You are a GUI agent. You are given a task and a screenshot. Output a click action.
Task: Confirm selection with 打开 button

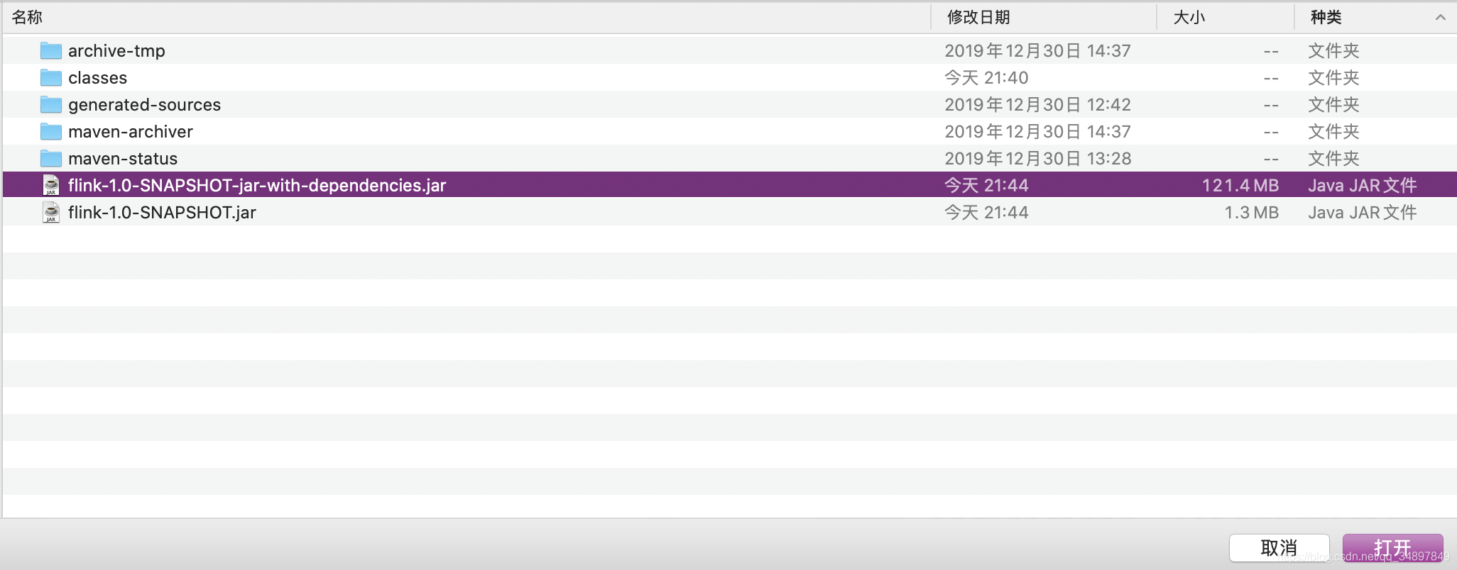(1392, 548)
